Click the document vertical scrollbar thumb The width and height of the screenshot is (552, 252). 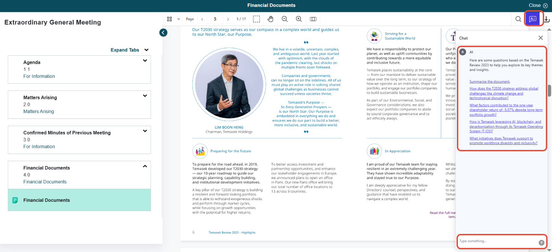(550, 90)
